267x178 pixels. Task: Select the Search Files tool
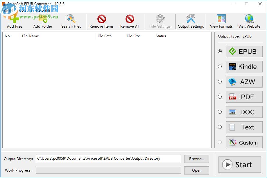71,18
